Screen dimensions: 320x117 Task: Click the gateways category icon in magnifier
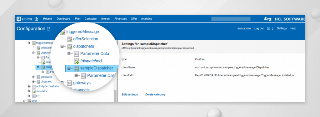pyautogui.click(x=70, y=83)
